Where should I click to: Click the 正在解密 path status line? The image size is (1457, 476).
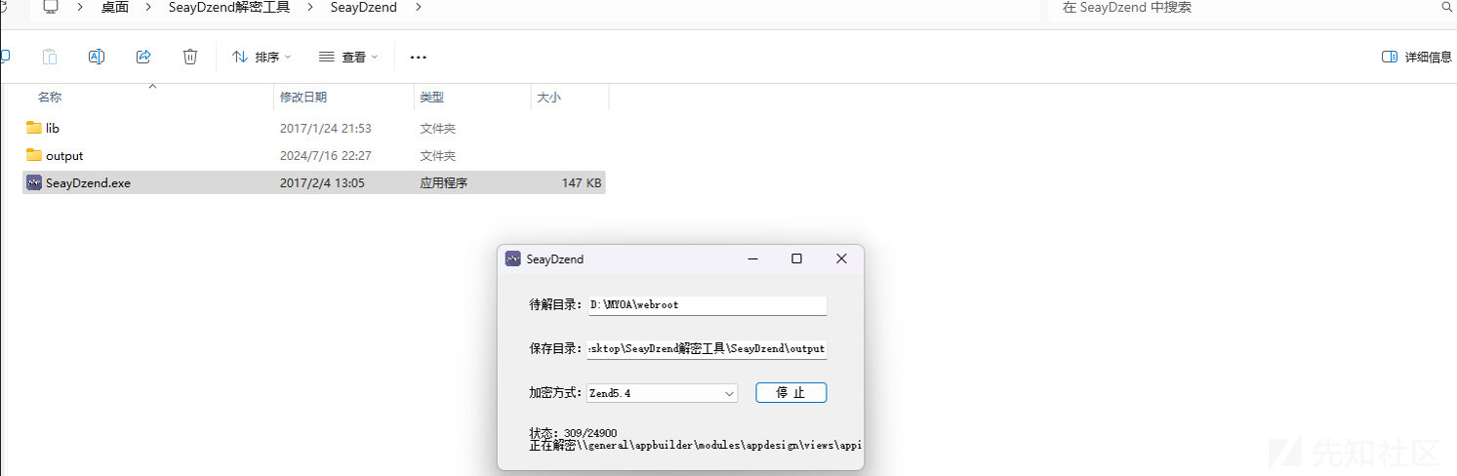pyautogui.click(x=696, y=445)
